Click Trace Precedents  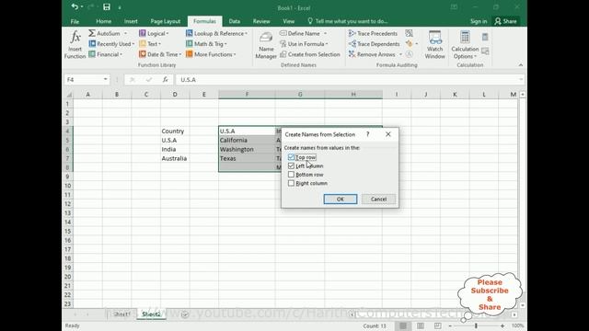tap(373, 33)
